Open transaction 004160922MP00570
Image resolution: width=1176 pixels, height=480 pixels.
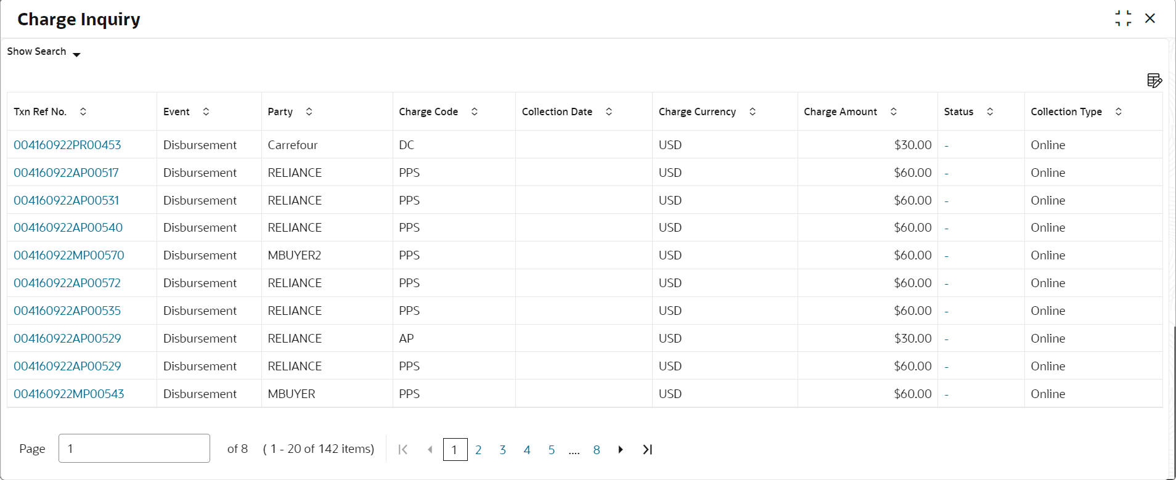pos(69,255)
